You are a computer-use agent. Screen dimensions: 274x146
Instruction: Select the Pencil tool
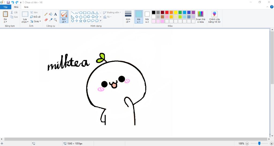click(46, 14)
